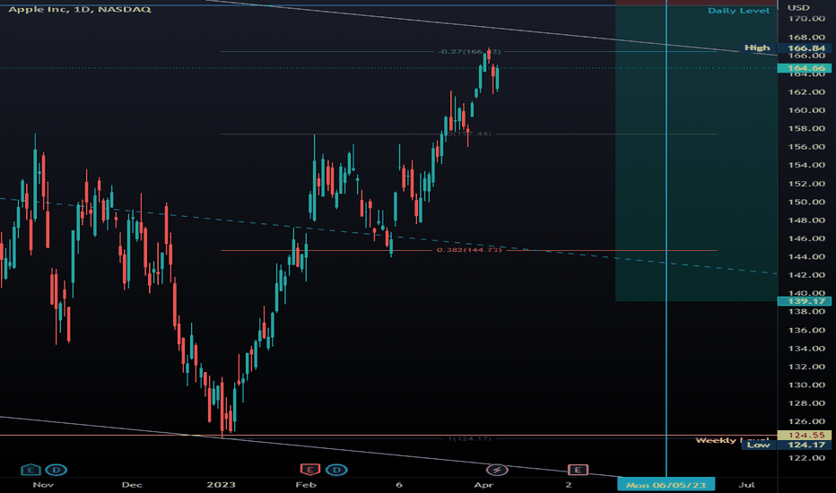Image resolution: width=836 pixels, height=493 pixels.
Task: Click the Jul label on time axis
Action: point(746,484)
